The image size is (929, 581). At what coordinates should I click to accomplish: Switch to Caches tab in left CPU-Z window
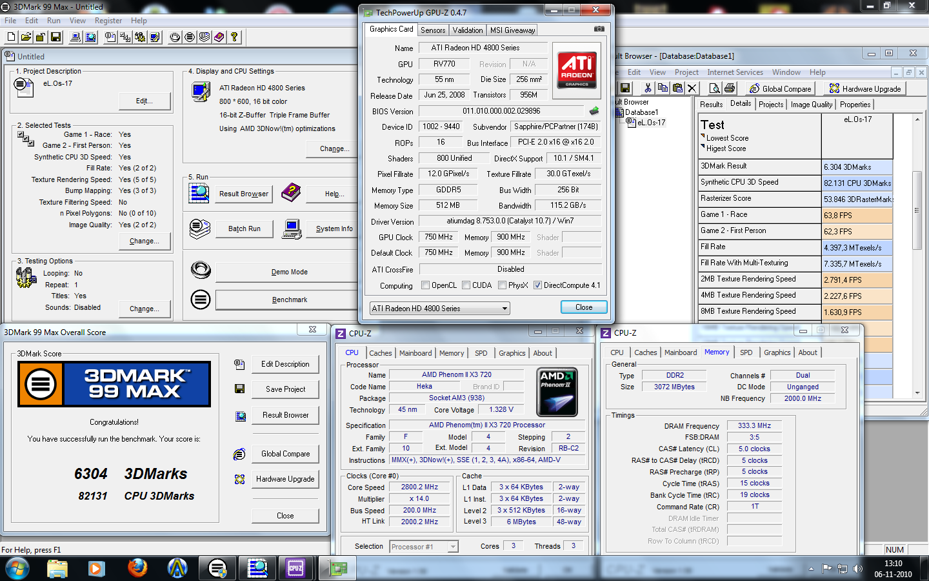[x=380, y=353]
